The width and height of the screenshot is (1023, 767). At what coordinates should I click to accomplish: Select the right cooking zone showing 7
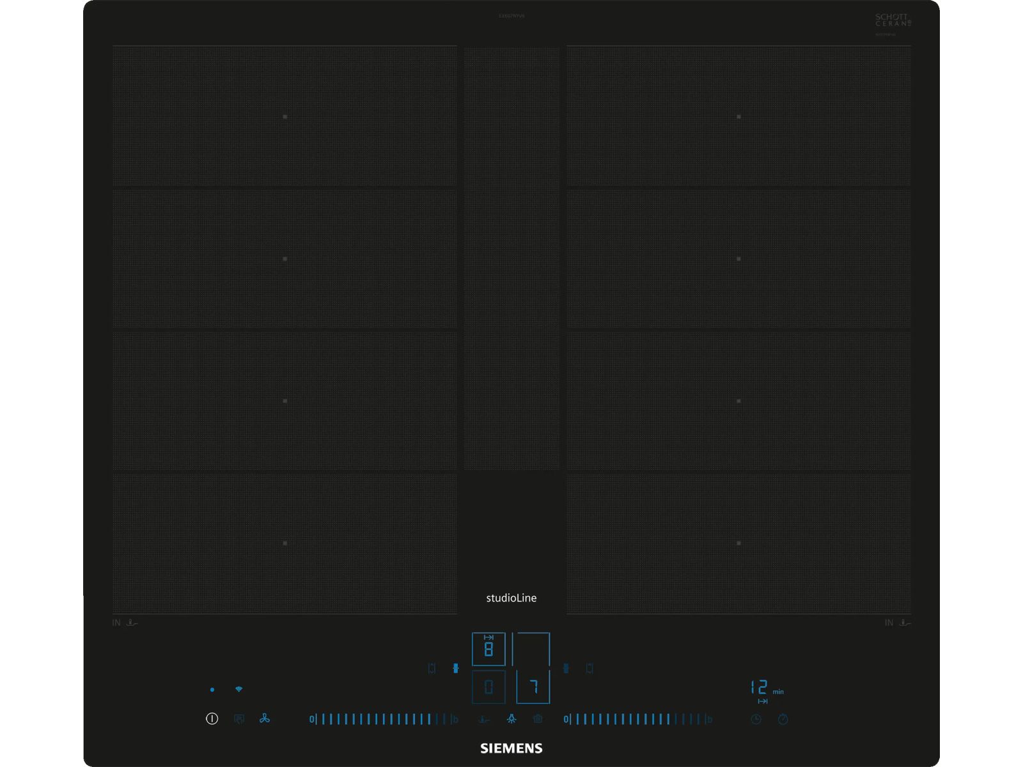[x=533, y=686]
